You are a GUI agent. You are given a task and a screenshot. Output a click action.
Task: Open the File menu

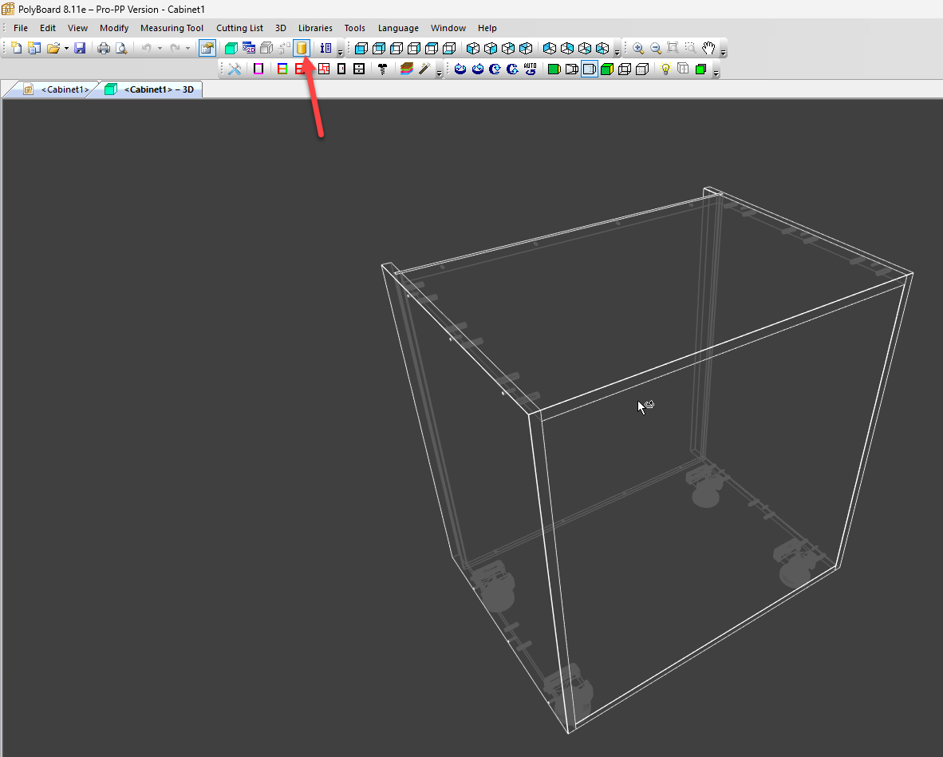point(21,28)
